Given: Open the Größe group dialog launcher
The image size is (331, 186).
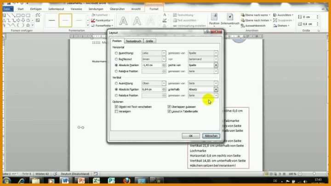Looking at the screenshot, I should pos(319,31).
